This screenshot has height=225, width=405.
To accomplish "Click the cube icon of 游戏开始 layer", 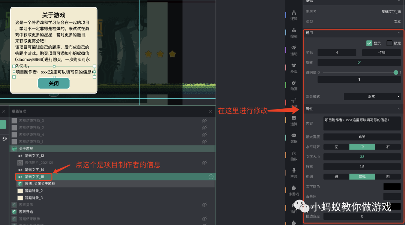I will pos(15,212).
